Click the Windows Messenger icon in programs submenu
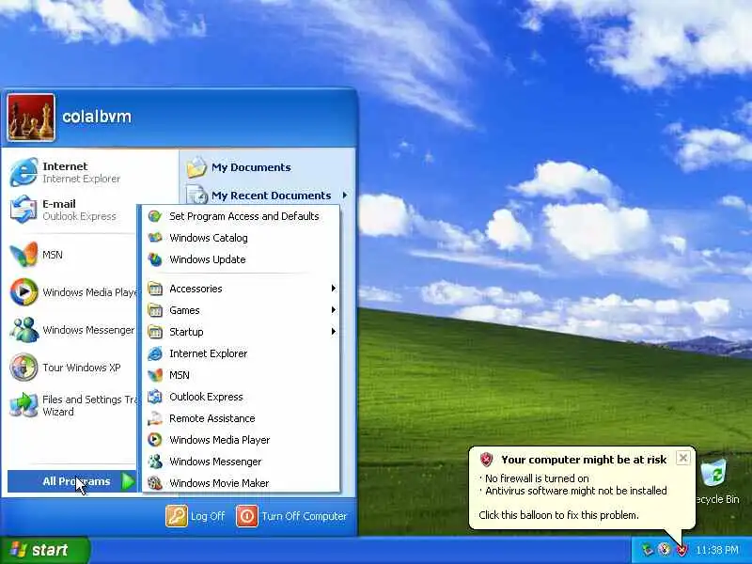The height and width of the screenshot is (564, 752). click(154, 462)
